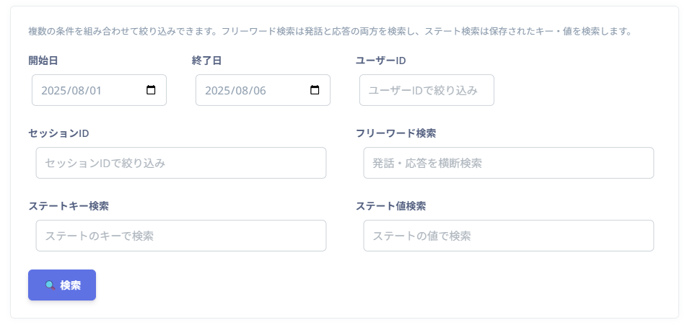Click the フリーワード検索 label text

coord(395,133)
